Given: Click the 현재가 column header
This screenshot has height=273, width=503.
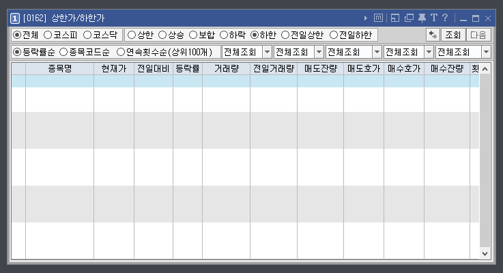Looking at the screenshot, I should (114, 69).
